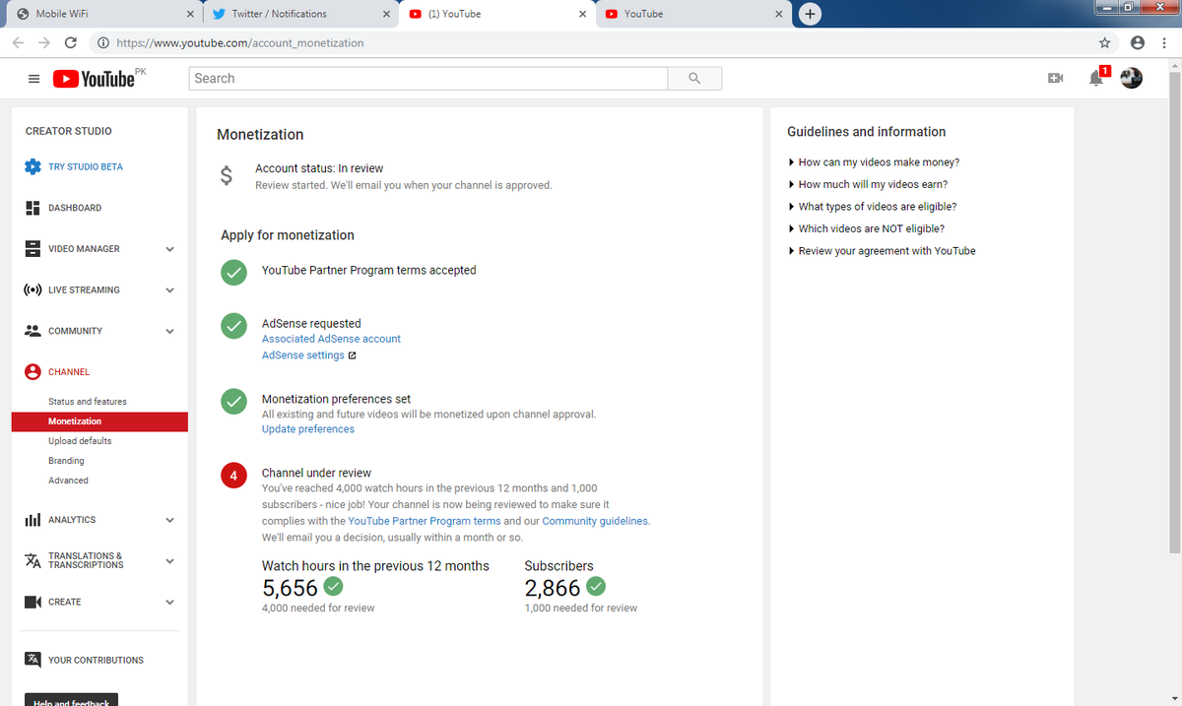Click the Channel person icon
Screen dimensions: 1182x706
point(33,372)
